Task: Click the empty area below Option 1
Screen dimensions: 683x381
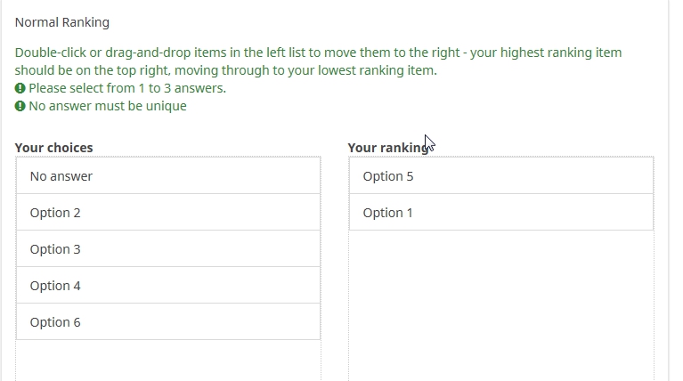Action: [501, 304]
